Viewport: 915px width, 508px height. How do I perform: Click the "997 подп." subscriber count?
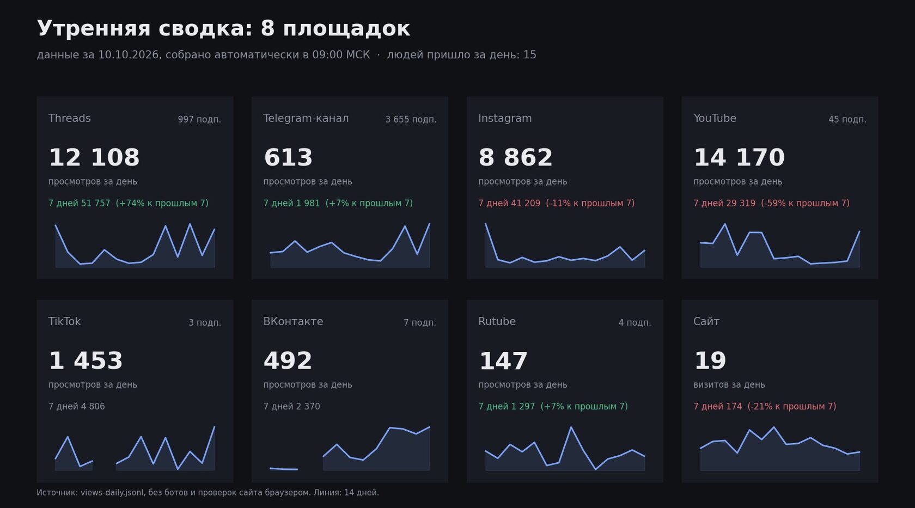(199, 119)
